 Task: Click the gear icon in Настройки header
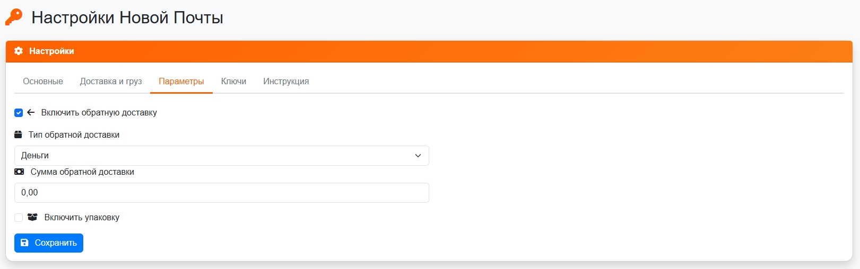(19, 51)
